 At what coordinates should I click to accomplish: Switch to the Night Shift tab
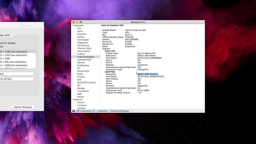tap(6, 35)
